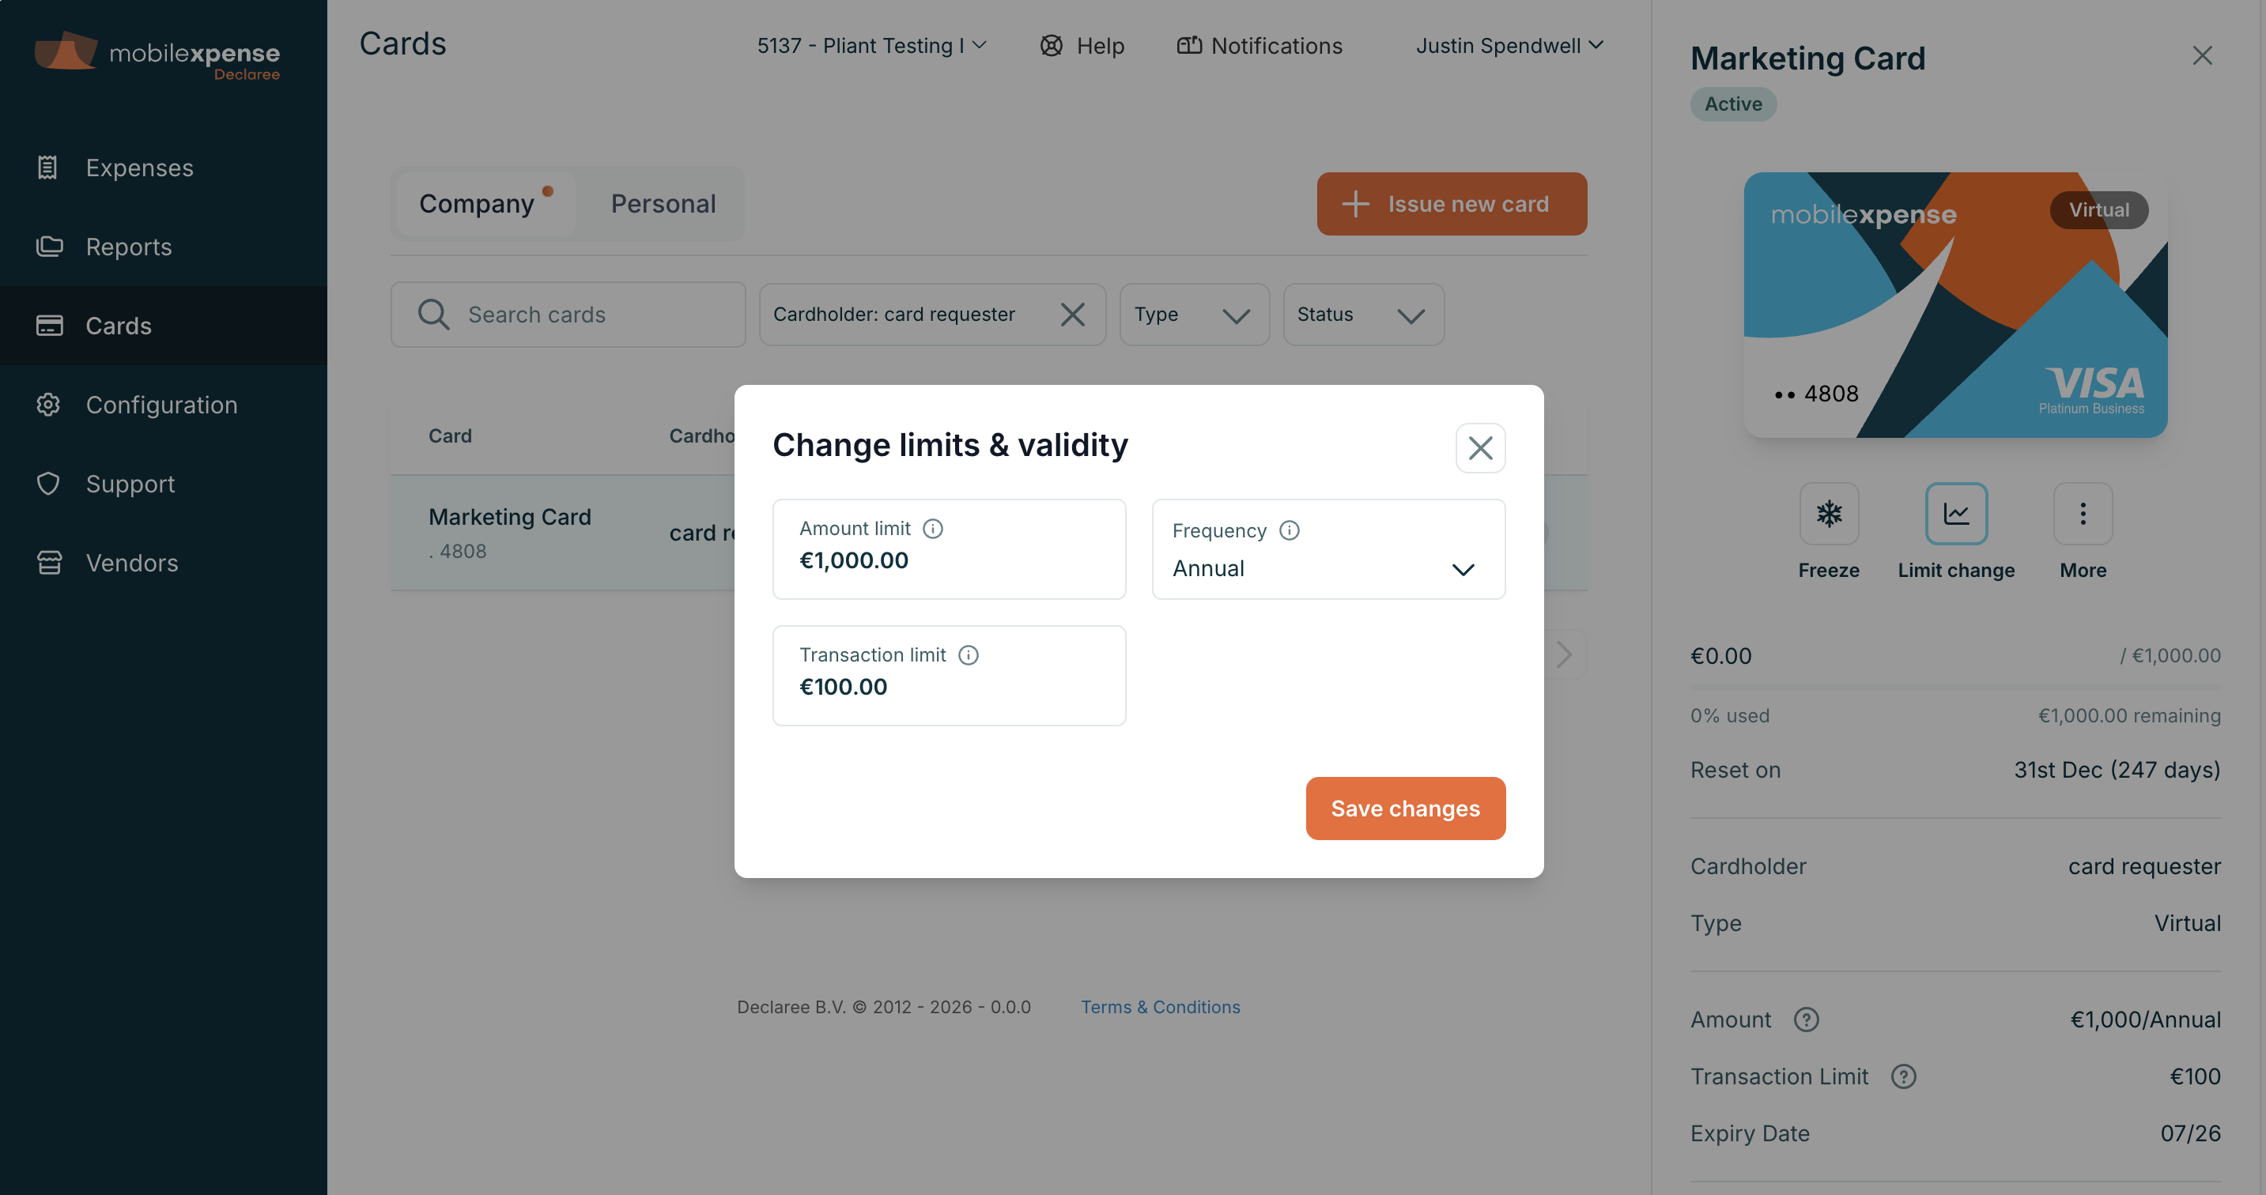Click the Amount help question-mark icon
This screenshot has width=2266, height=1195.
click(x=1806, y=1019)
